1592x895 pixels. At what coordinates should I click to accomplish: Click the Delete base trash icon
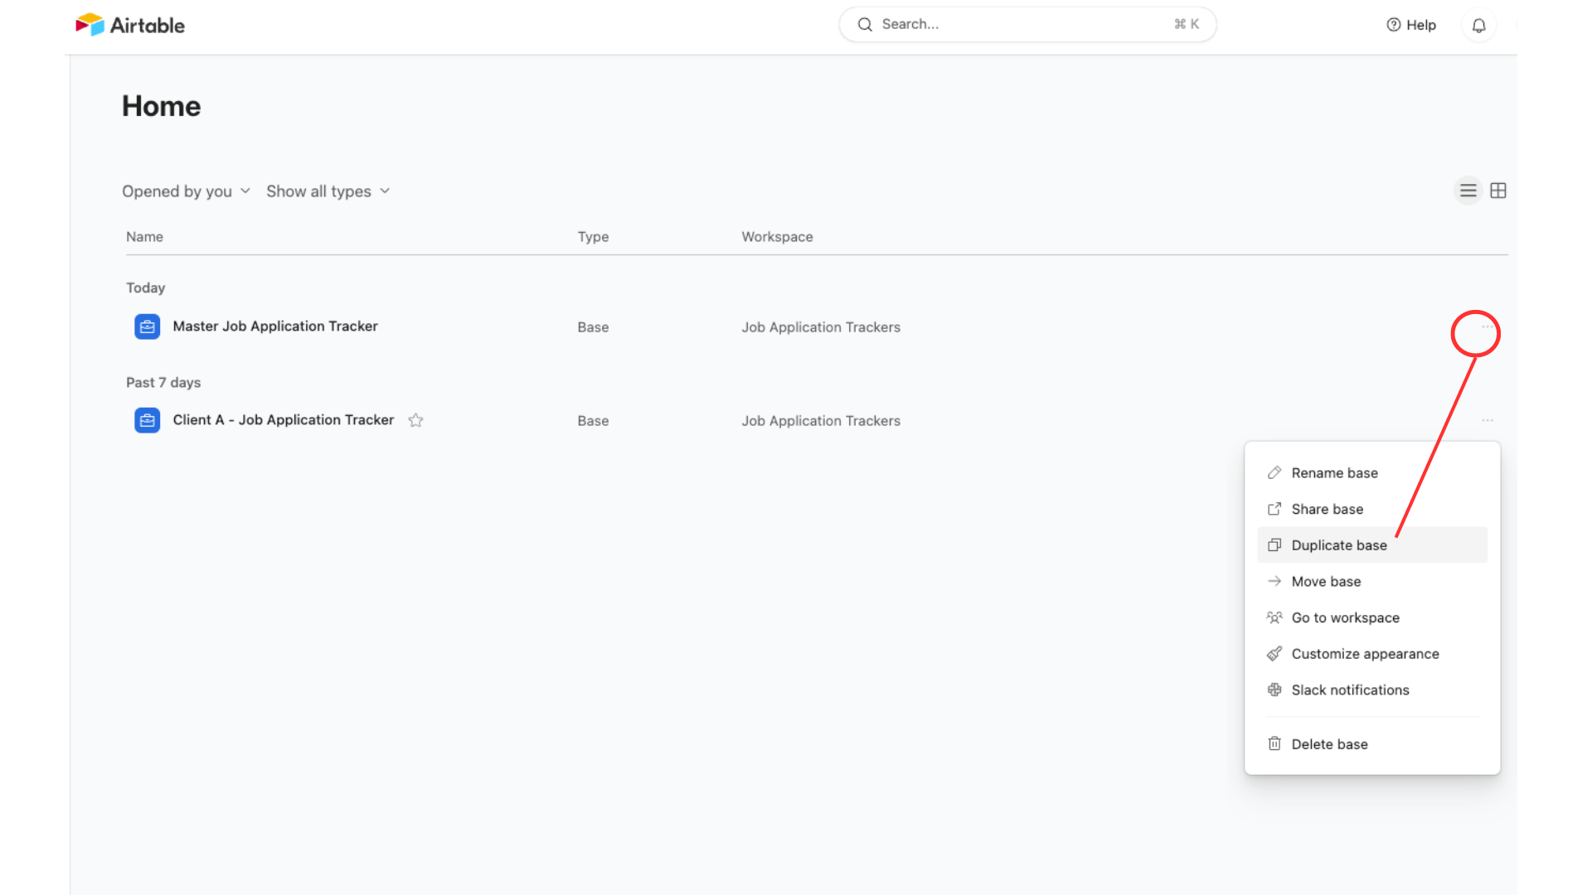point(1274,743)
